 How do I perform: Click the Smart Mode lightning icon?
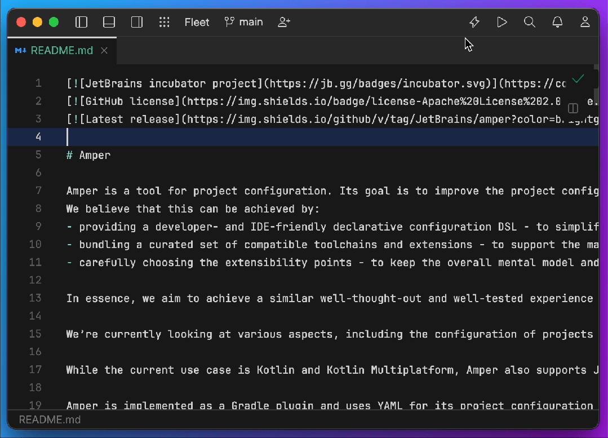pyautogui.click(x=474, y=22)
